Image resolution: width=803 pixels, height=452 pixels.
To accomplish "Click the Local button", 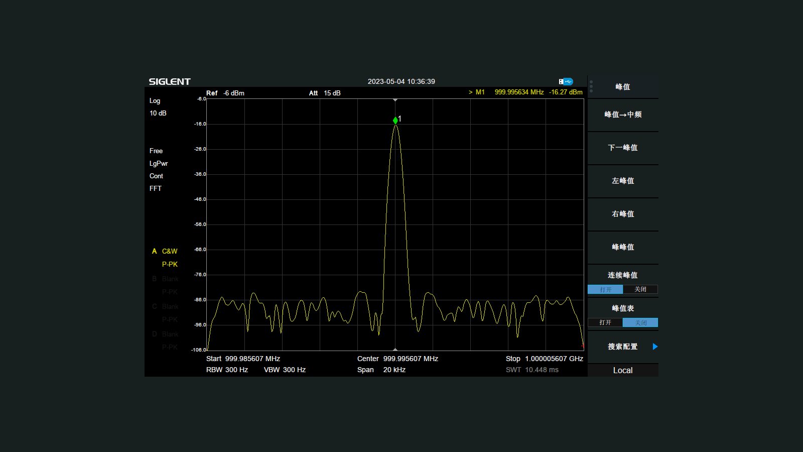I will pos(623,370).
